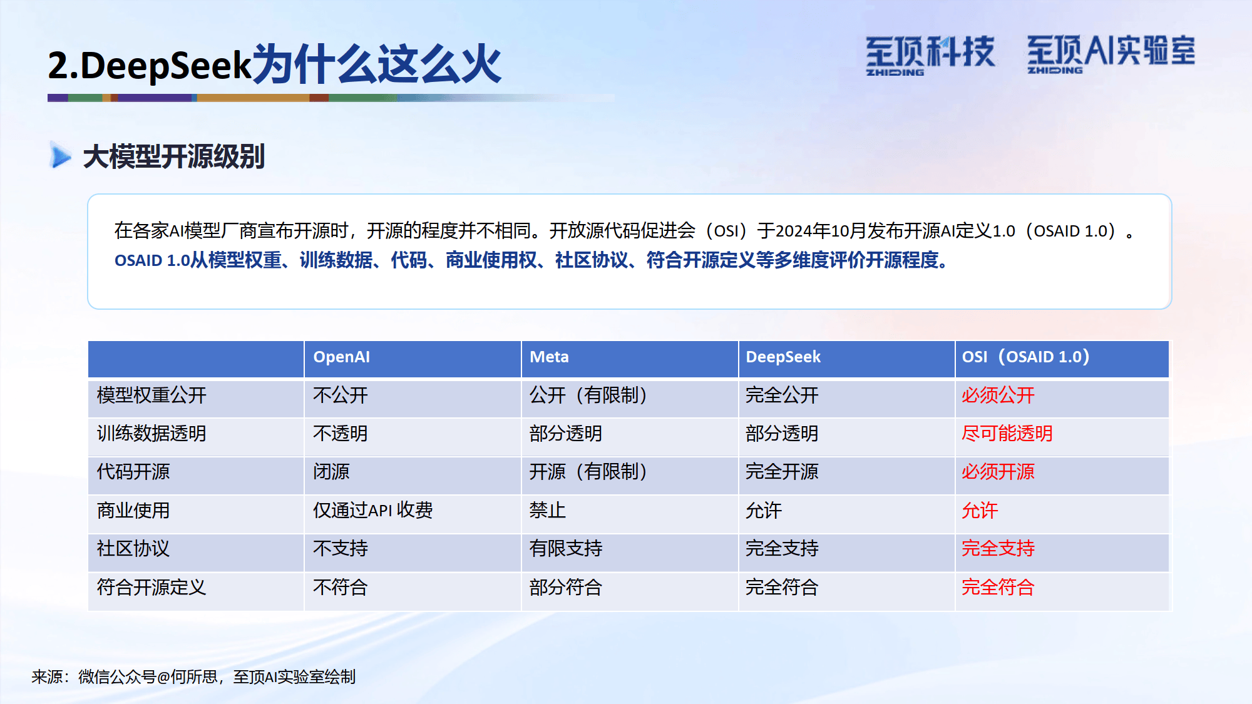Viewport: 1252px width, 704px height.
Task: Click the 至顶AI实验室 logo
Action: pos(1111,54)
